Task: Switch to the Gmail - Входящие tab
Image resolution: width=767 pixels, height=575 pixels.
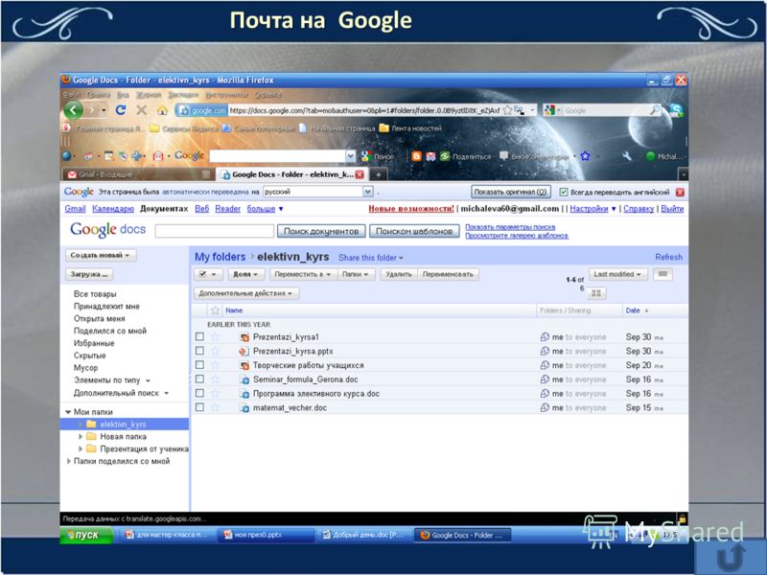Action: [x=138, y=174]
